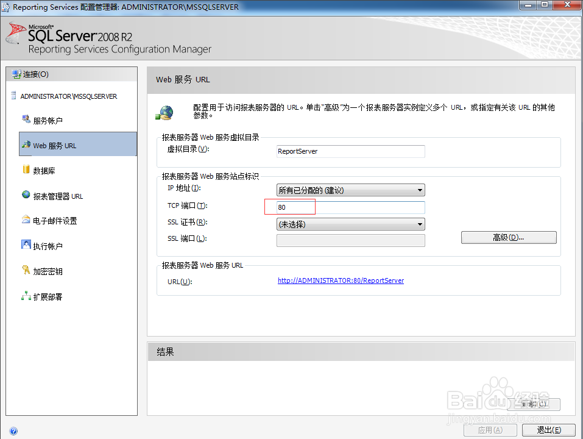The height and width of the screenshot is (439, 583).
Task: Click the 退出(E) exit button
Action: coord(549,430)
